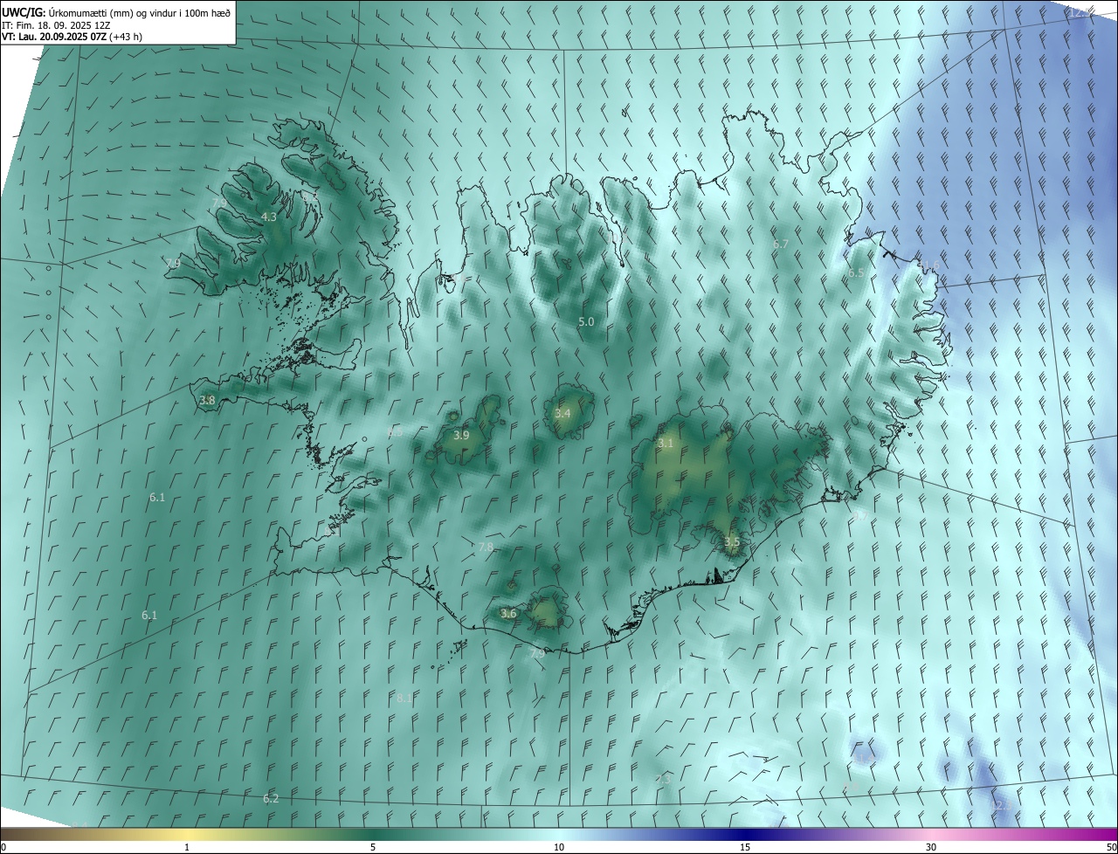
Task: Click the 7.8 value label
Action: [x=487, y=547]
